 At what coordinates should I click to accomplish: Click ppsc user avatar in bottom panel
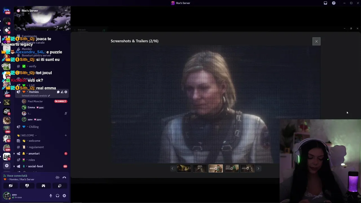coord(7,195)
